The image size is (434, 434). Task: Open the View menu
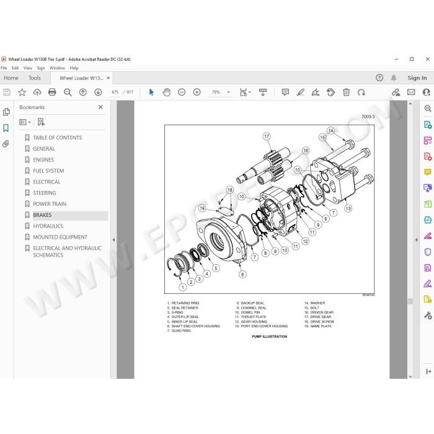click(x=27, y=68)
